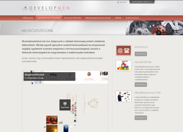This screenshot has height=132, width=183.
Task: Open the Kapcsolat sidebar heading
Action: click(141, 47)
